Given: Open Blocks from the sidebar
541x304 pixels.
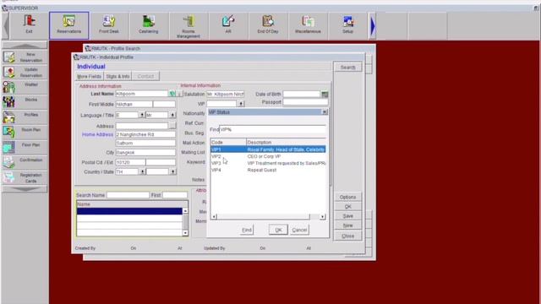Looking at the screenshot, I should [x=25, y=102].
